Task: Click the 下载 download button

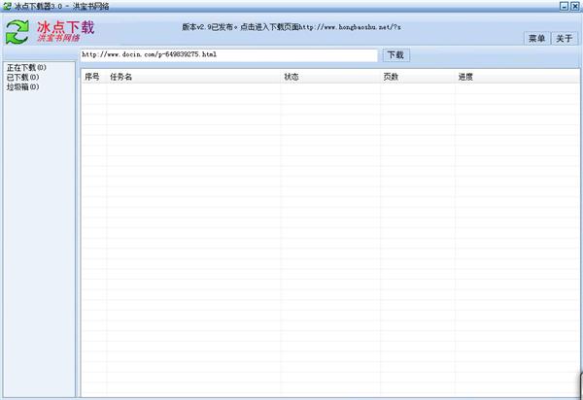Action: click(396, 55)
